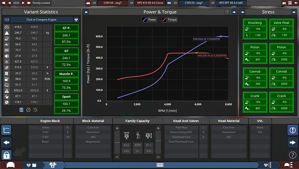This screenshot has width=299, height=169.
Task: Open the graph view icon button
Action: [6, 130]
